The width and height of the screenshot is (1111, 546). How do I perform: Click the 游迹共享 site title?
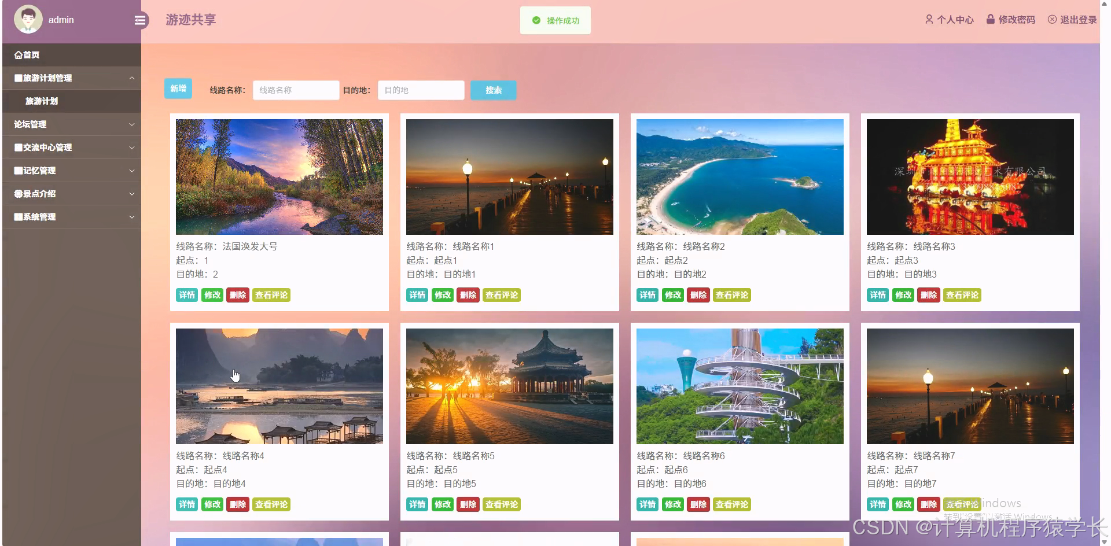191,20
